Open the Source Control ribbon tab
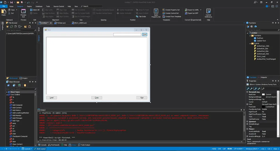 59,6
